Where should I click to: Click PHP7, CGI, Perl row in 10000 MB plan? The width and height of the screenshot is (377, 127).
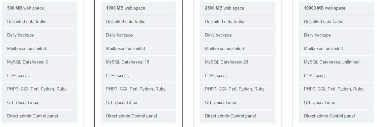[x=336, y=89]
